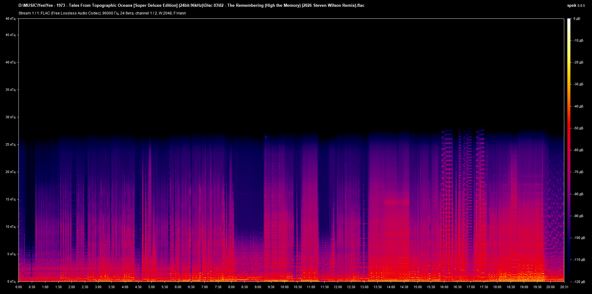Click the 5 кГц frequency axis label

coord(11,254)
